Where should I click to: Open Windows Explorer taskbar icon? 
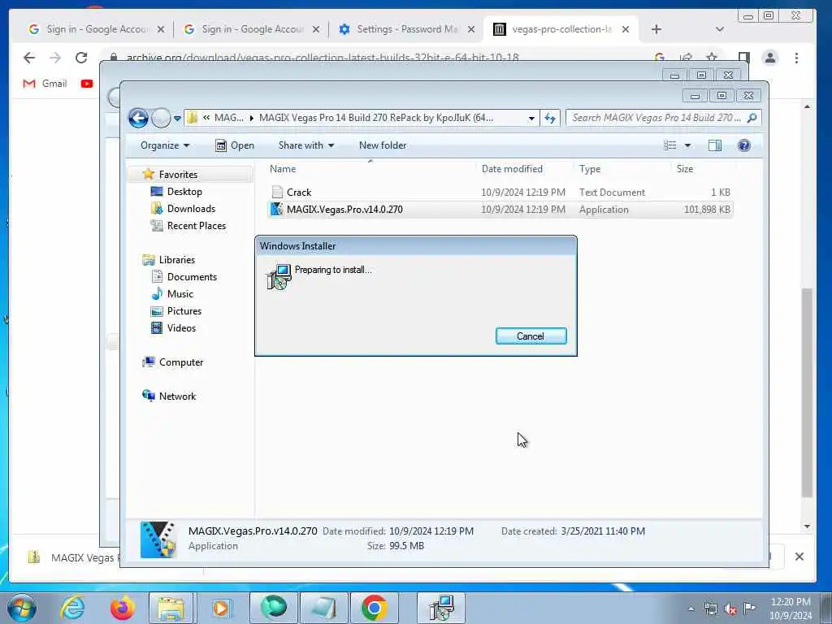[x=170, y=608]
